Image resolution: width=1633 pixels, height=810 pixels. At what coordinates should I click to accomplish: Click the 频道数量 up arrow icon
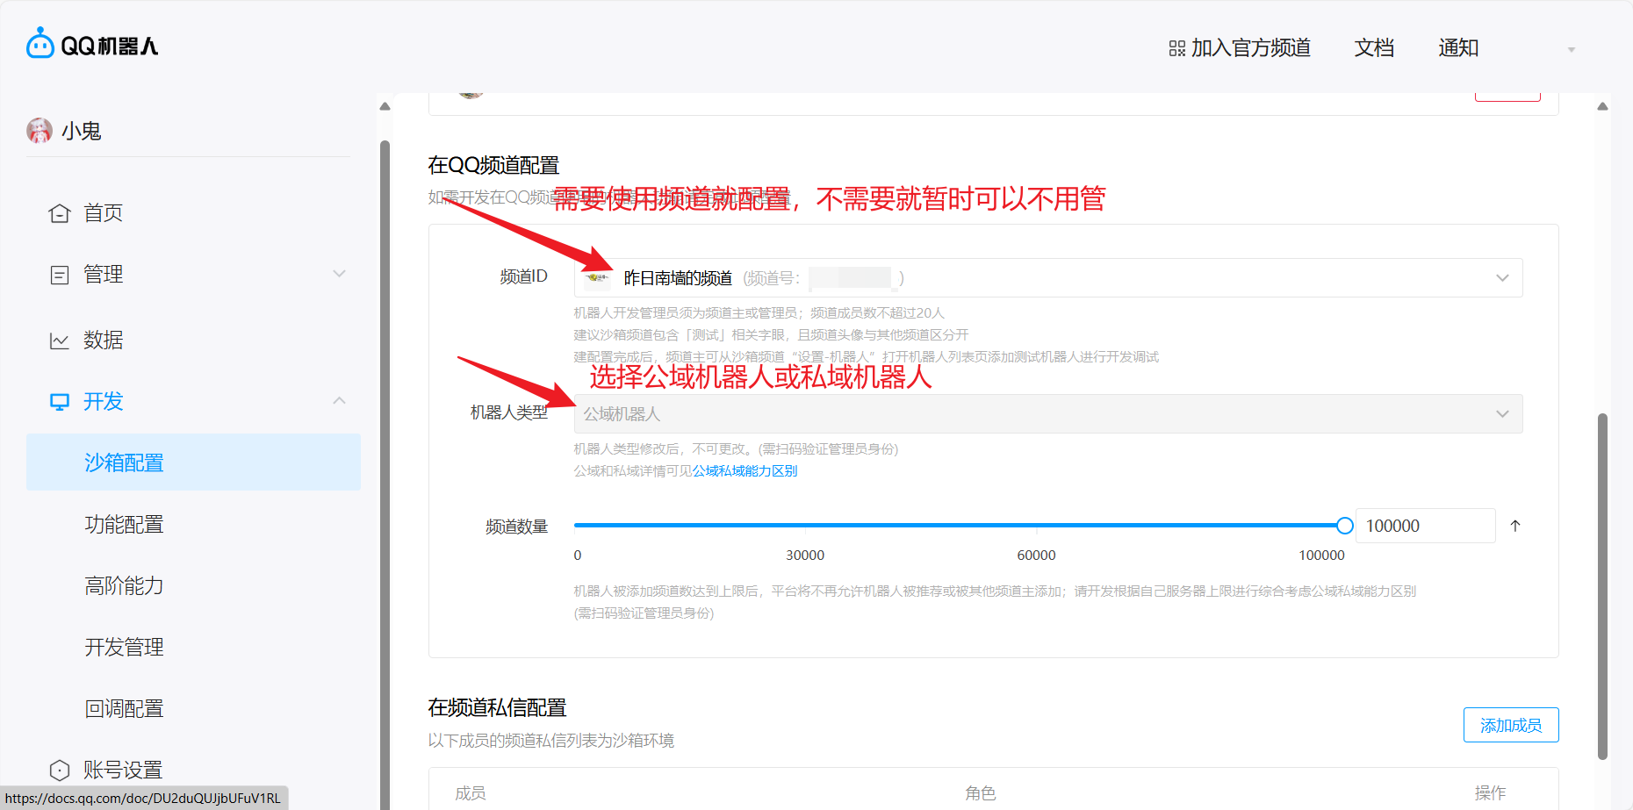click(x=1514, y=526)
